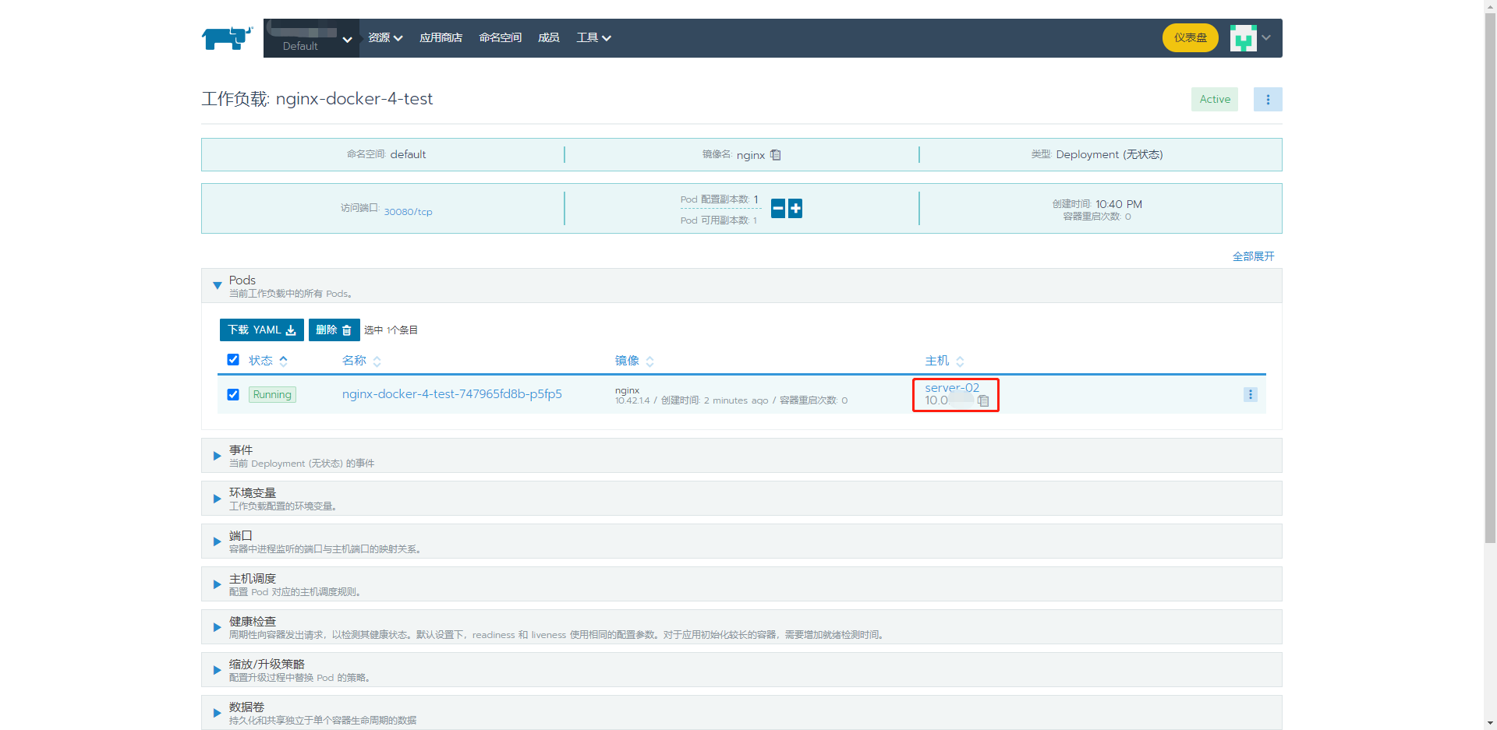This screenshot has height=730, width=1497.
Task: Open the Default project dropdown
Action: pyautogui.click(x=311, y=38)
